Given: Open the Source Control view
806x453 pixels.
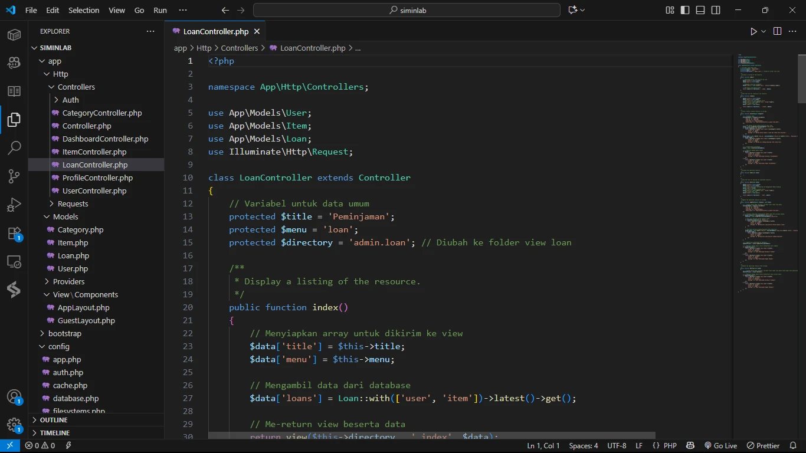Looking at the screenshot, I should point(14,176).
